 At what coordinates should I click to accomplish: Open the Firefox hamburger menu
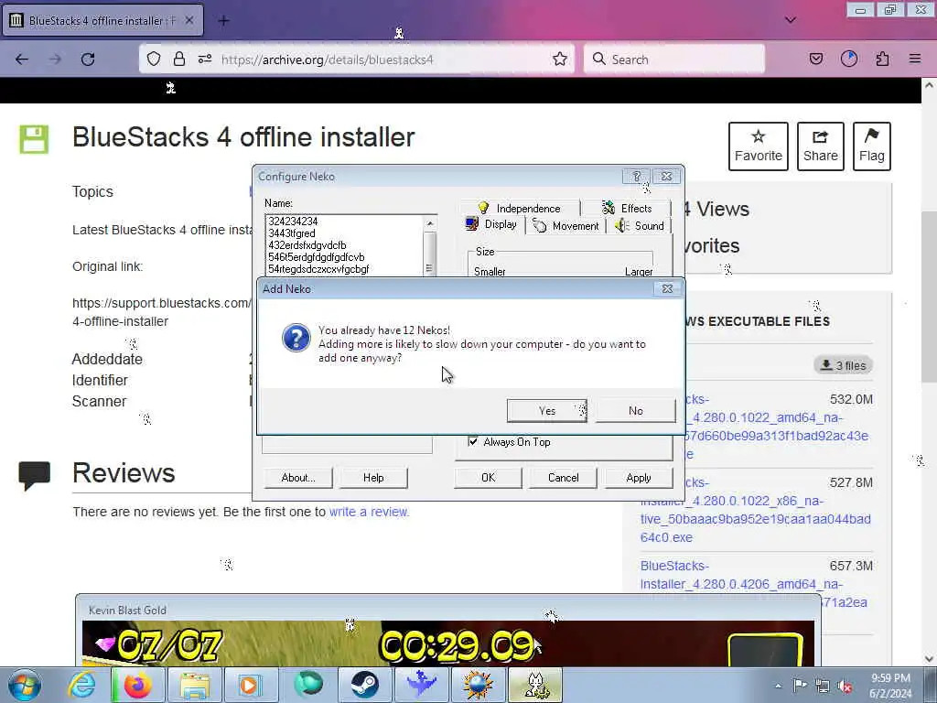pyautogui.click(x=915, y=59)
